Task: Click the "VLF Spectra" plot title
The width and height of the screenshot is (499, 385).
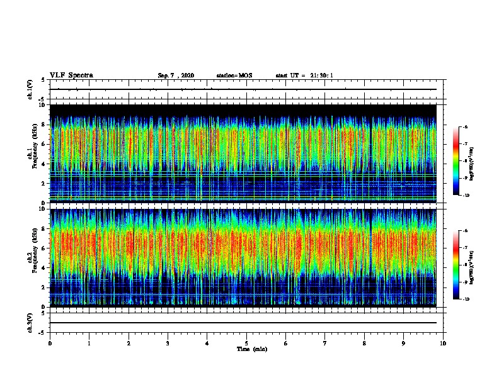Action: (71, 75)
